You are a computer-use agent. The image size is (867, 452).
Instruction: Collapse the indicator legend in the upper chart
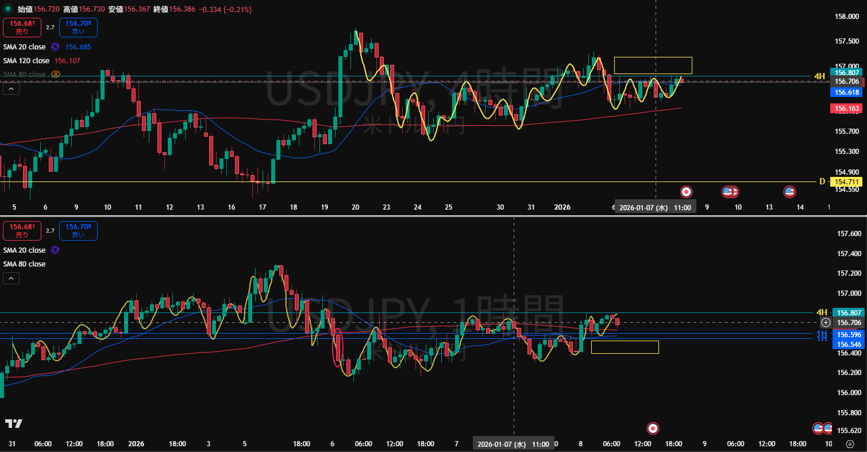tap(12, 88)
